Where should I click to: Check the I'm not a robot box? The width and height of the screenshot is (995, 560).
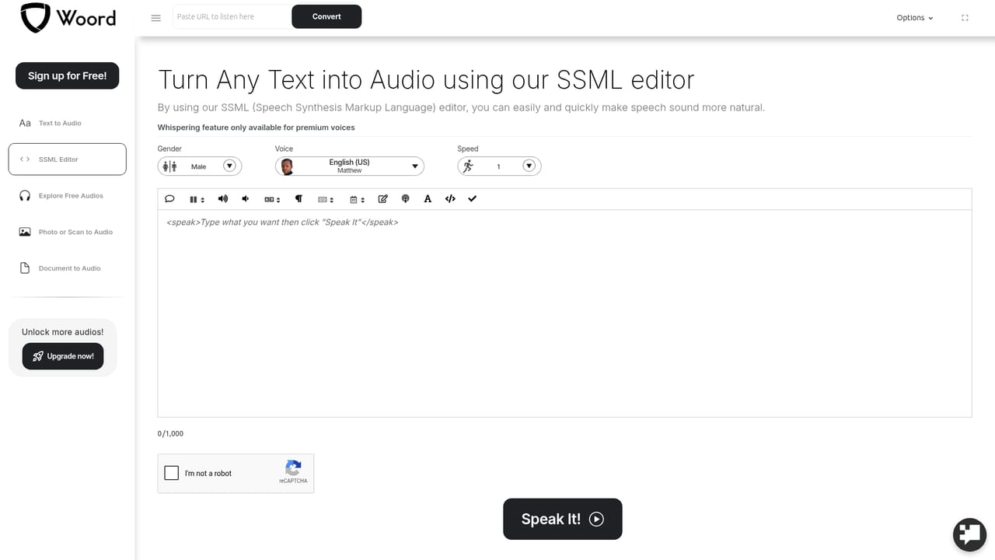[172, 473]
